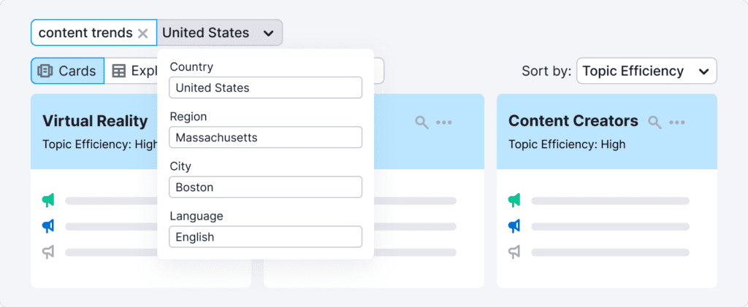Clear the content trends search term
Screen dimensions: 748x307
click(x=143, y=33)
